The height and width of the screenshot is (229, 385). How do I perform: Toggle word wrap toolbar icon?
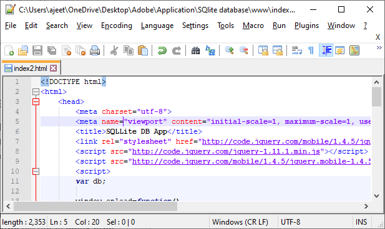tap(296, 50)
